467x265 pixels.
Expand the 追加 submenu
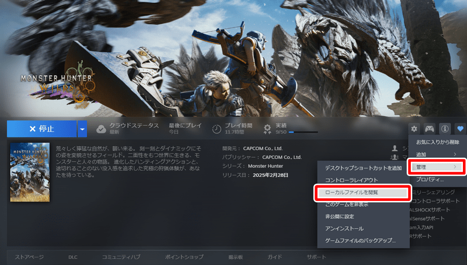437,154
